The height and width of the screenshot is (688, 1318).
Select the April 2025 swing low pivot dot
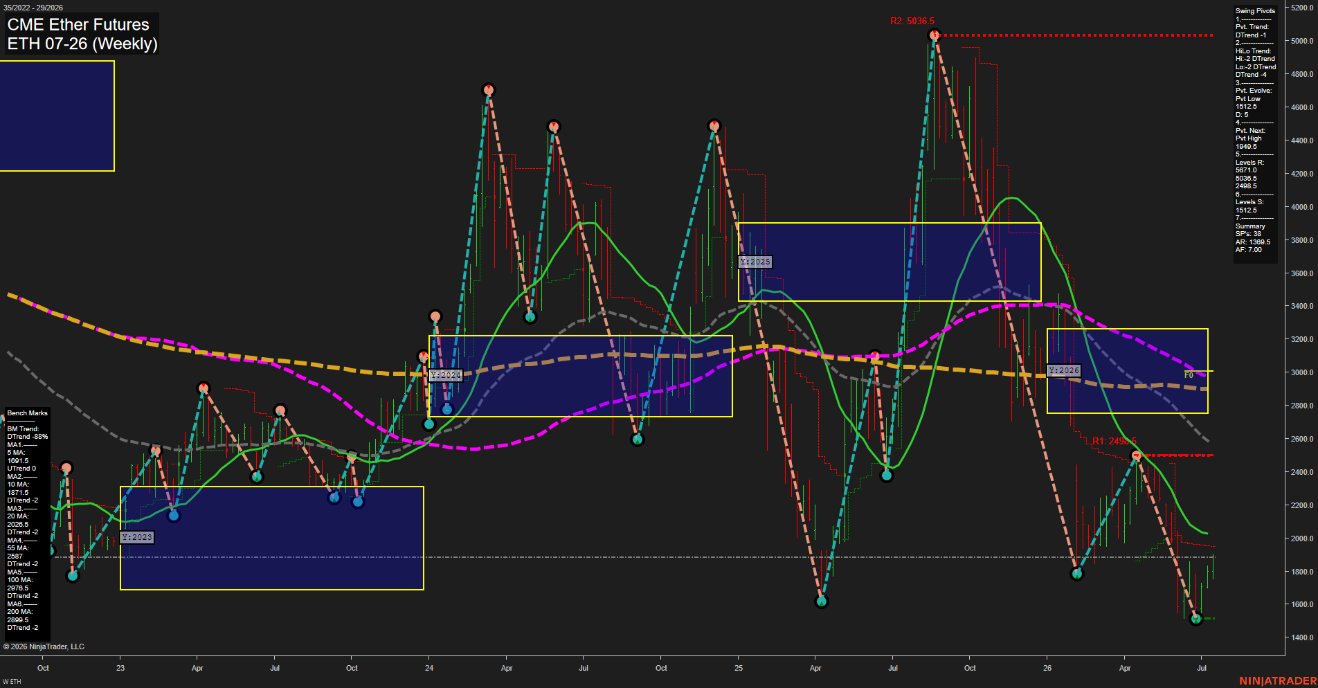coord(822,601)
